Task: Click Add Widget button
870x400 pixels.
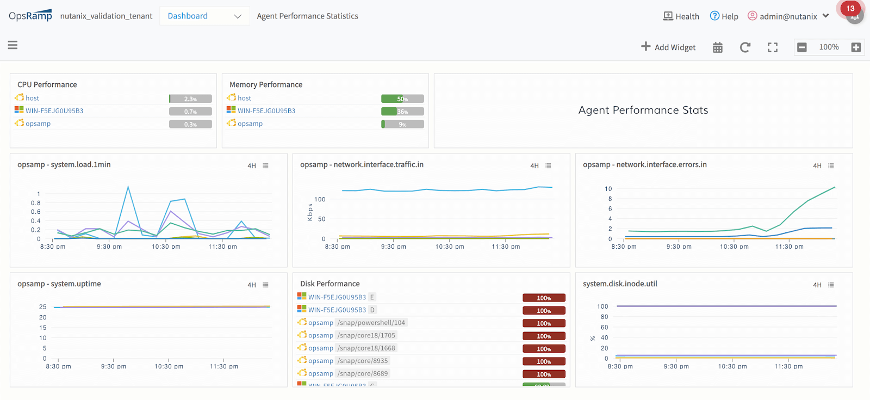Action: [668, 47]
